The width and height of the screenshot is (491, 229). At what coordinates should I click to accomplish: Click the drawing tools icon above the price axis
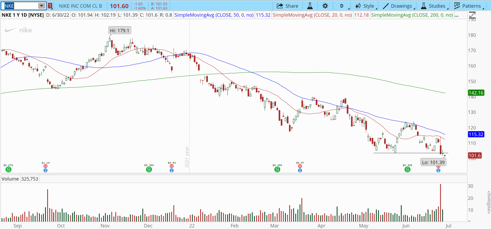coord(472,15)
